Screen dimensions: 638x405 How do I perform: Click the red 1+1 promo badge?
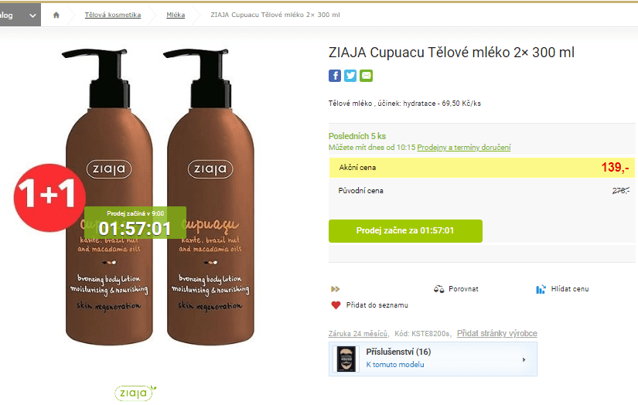click(49, 198)
